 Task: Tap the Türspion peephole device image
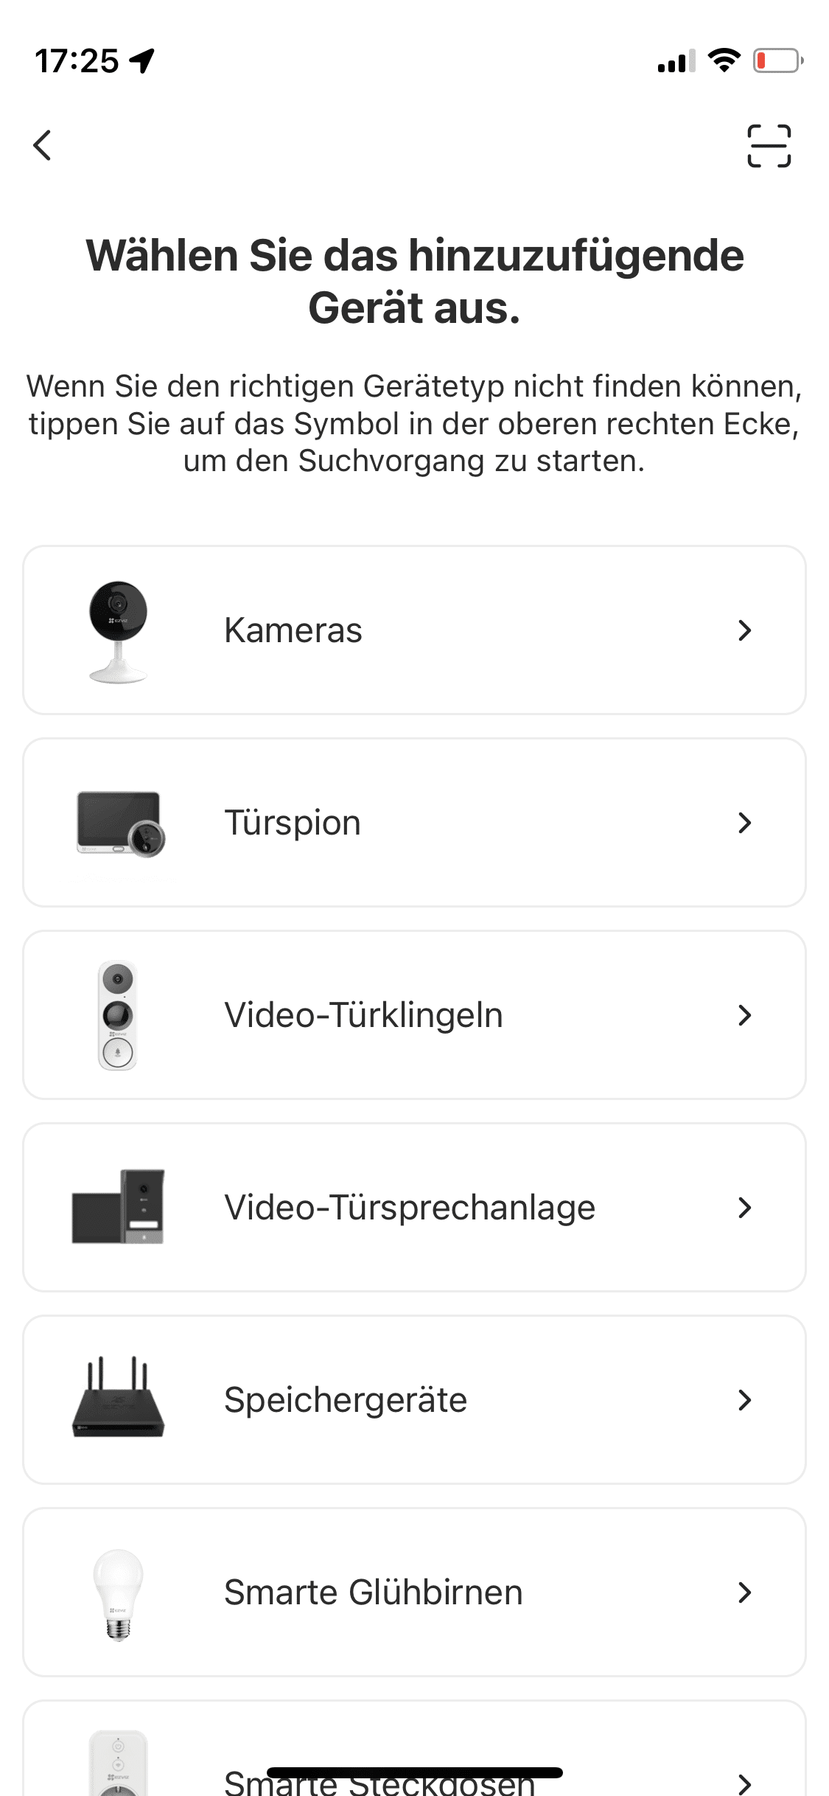[120, 824]
